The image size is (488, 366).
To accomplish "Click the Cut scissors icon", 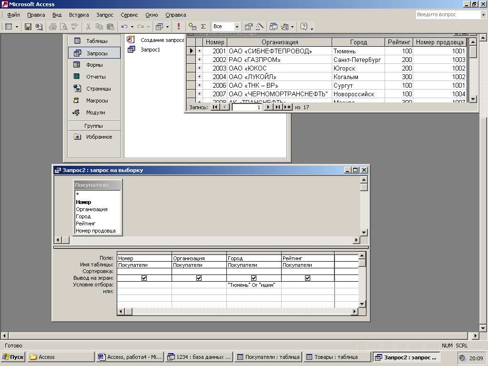I will point(88,27).
